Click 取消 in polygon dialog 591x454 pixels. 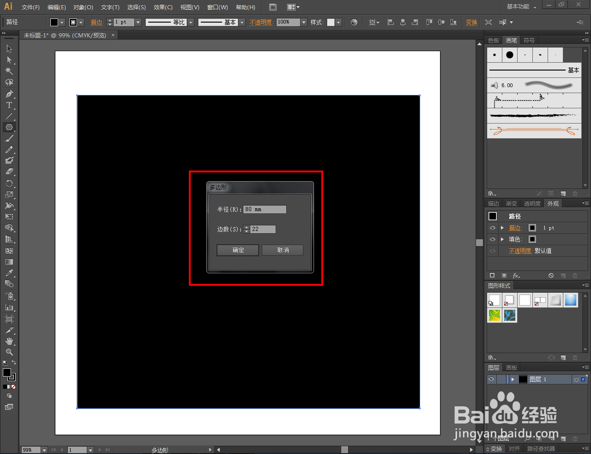(283, 250)
